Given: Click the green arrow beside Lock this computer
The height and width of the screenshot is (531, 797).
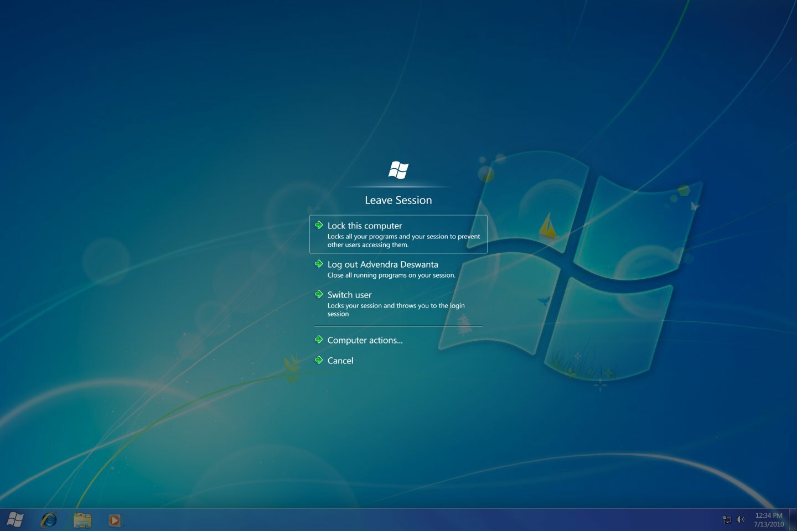Looking at the screenshot, I should click(319, 225).
